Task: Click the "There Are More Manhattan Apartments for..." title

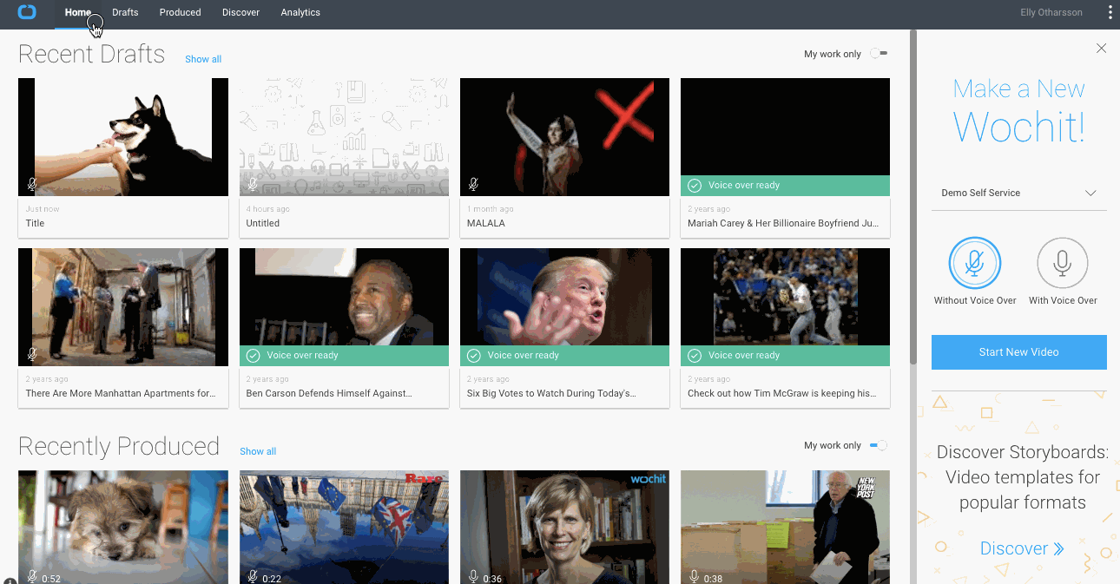Action: pos(120,393)
